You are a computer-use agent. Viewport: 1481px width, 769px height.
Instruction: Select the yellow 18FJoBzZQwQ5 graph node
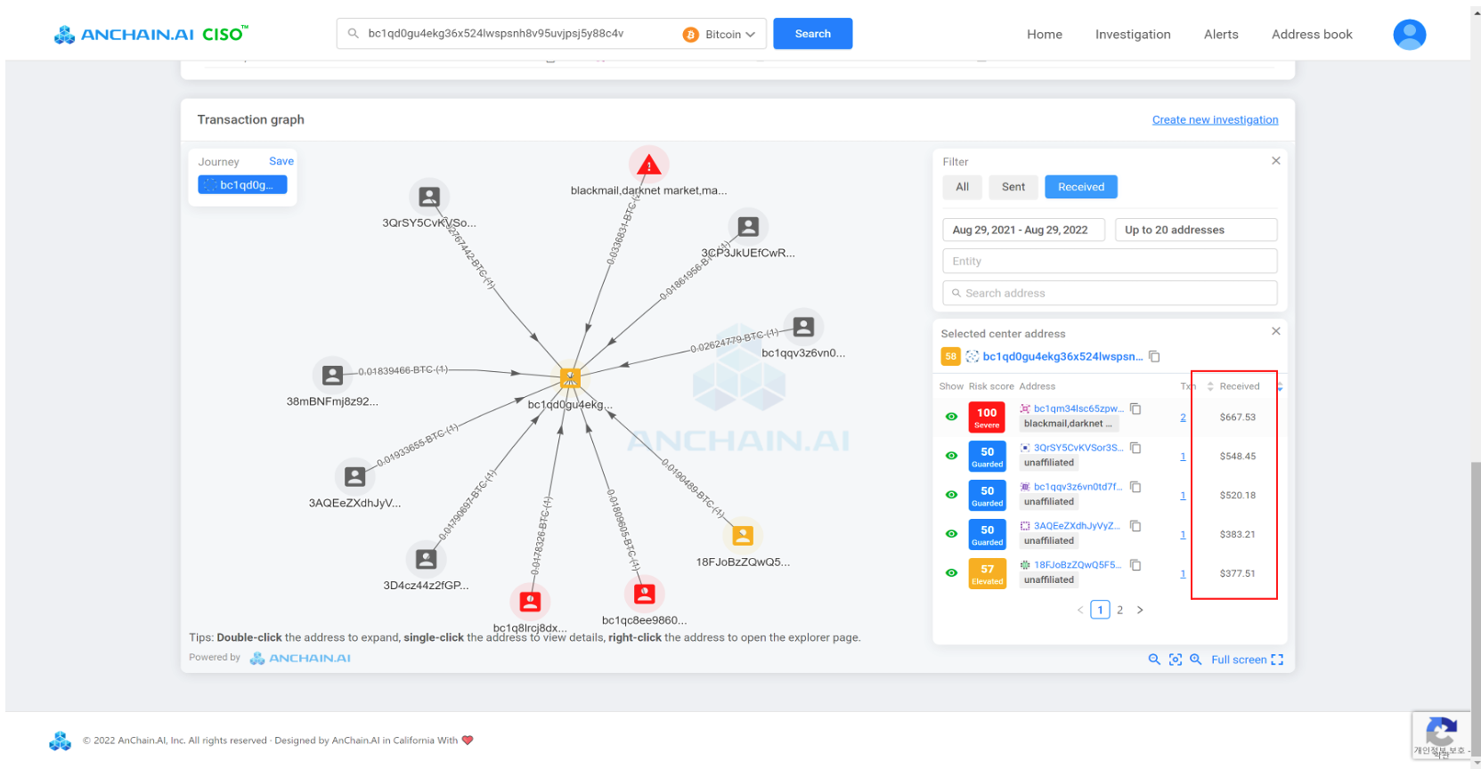(743, 535)
